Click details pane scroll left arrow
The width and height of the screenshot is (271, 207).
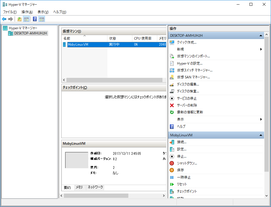coord(61,196)
